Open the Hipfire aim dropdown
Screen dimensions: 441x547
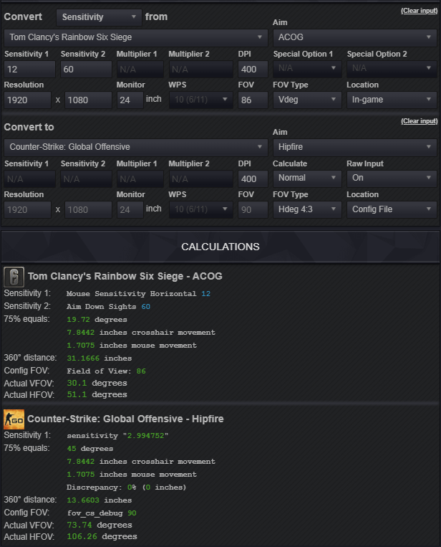click(354, 147)
